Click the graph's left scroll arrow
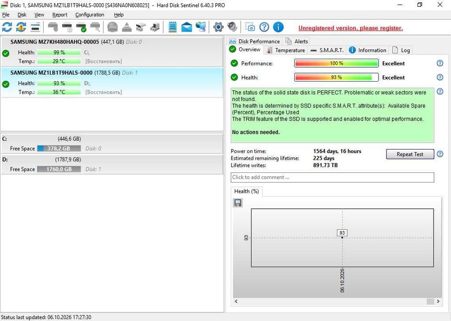The width and height of the screenshot is (451, 321). [x=236, y=301]
